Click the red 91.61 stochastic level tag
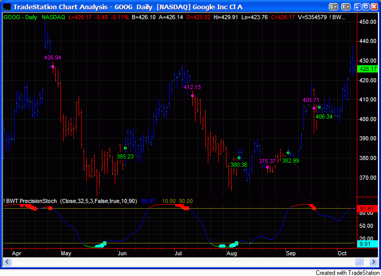The height and width of the screenshot is (276, 381). click(368, 209)
